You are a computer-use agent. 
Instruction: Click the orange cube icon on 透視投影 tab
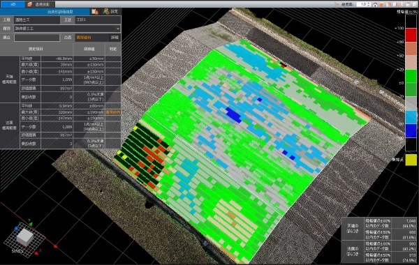point(30,4)
